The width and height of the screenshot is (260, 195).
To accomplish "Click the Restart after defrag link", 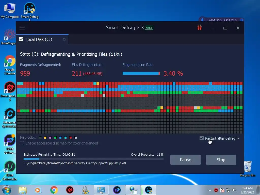I will pyautogui.click(x=220, y=138).
